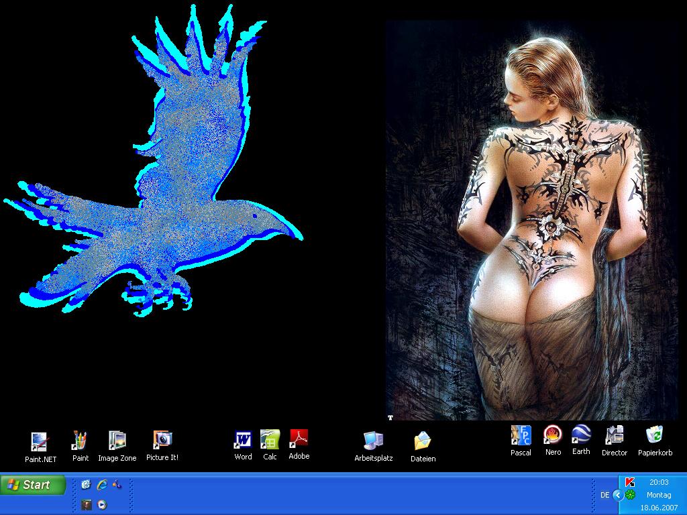The image size is (687, 515).
Task: Launch Internet Explorer from Quick Launch
Action: [x=102, y=484]
